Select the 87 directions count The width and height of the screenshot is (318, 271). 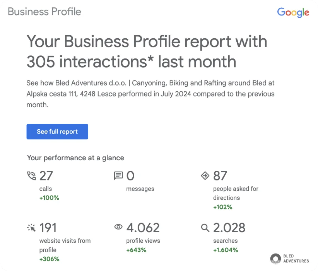pyautogui.click(x=220, y=176)
